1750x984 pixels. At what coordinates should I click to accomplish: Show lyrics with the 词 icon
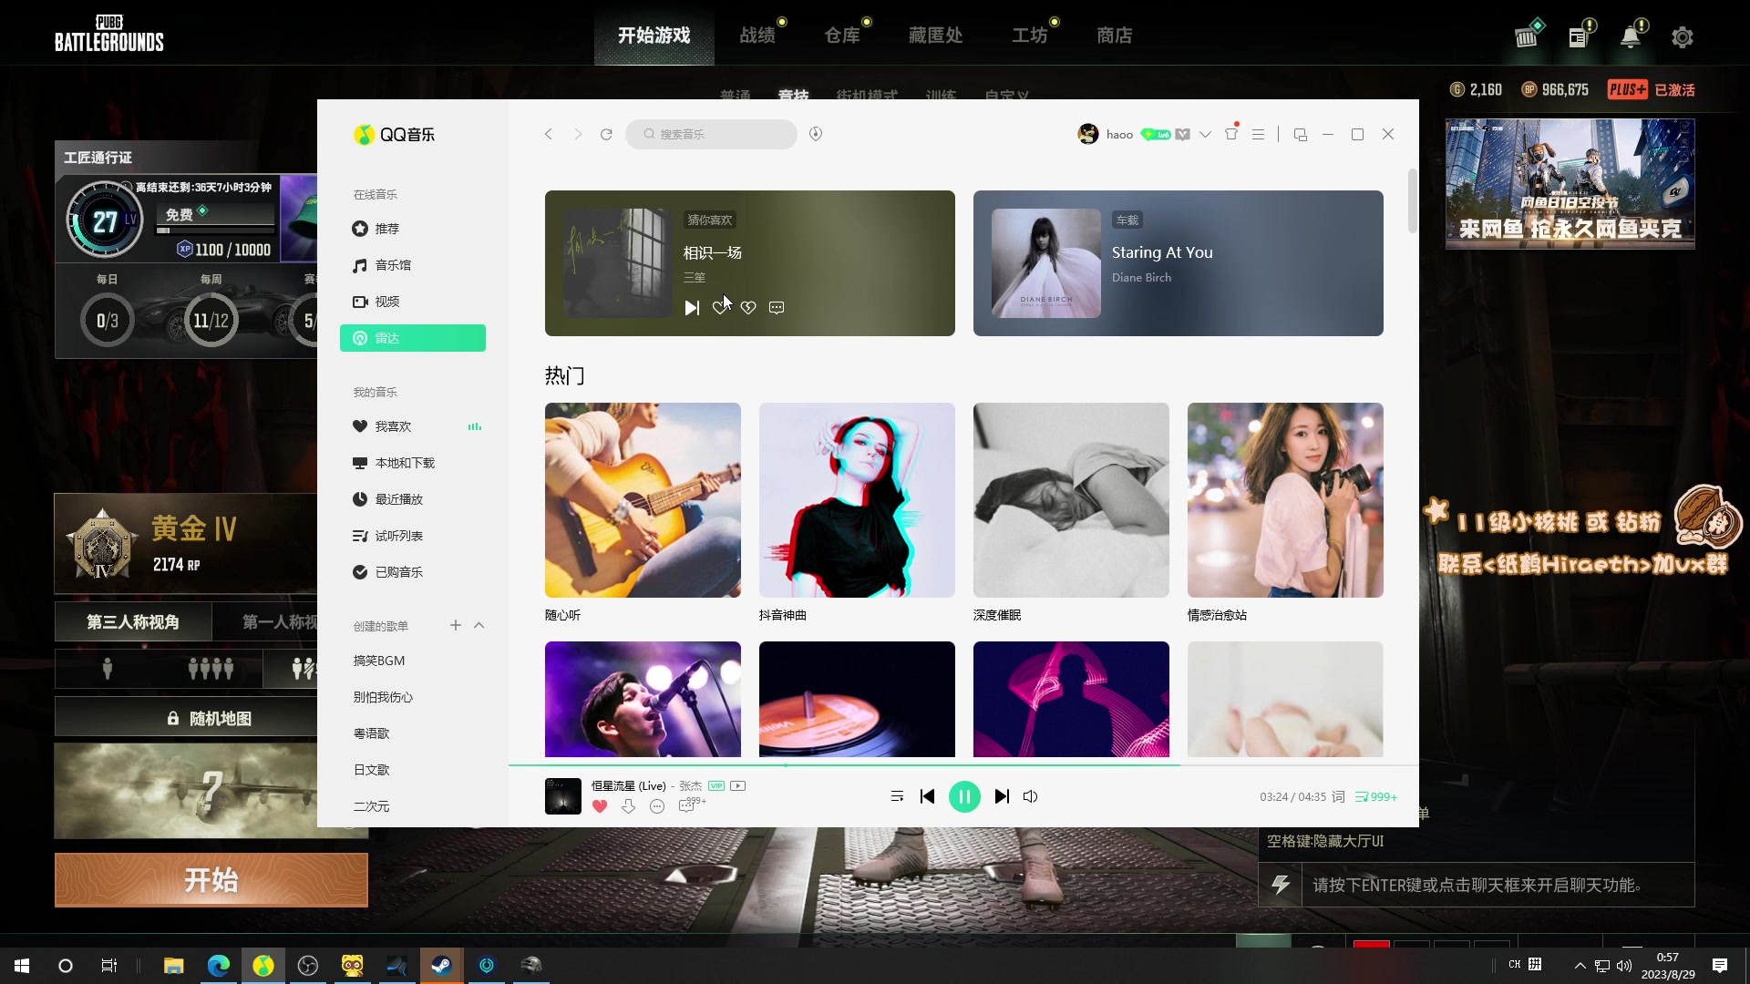1338,796
